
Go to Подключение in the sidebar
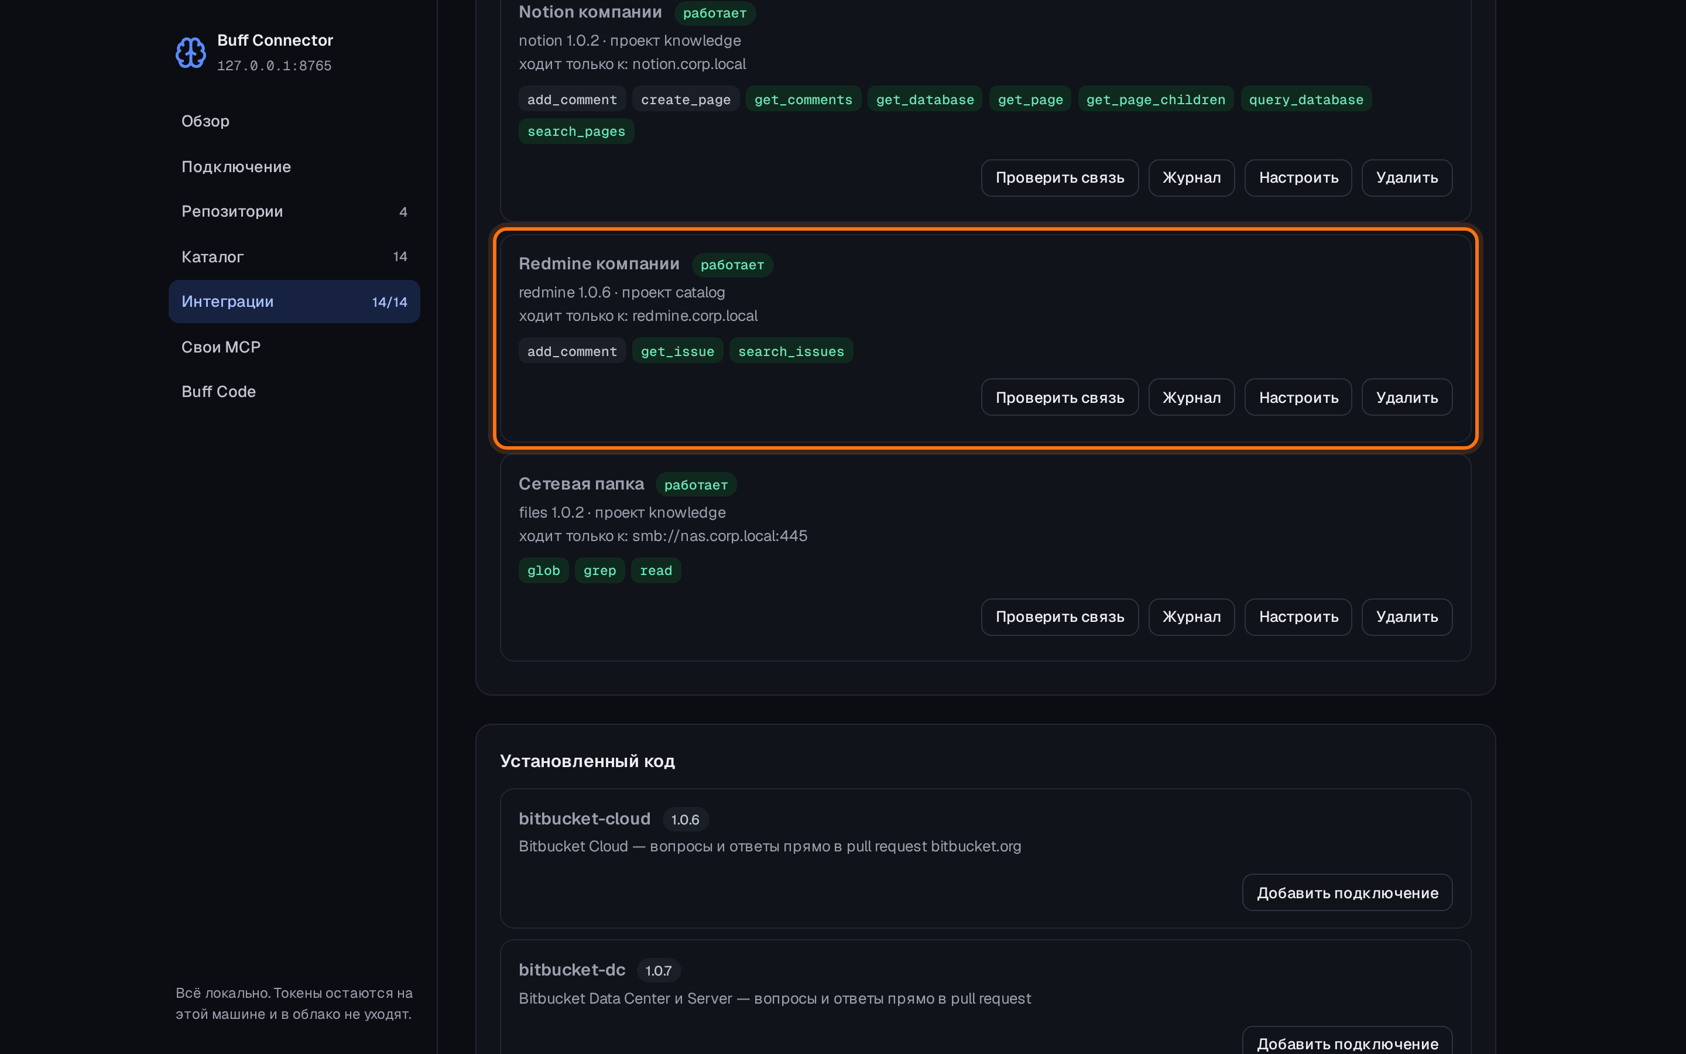294,167
